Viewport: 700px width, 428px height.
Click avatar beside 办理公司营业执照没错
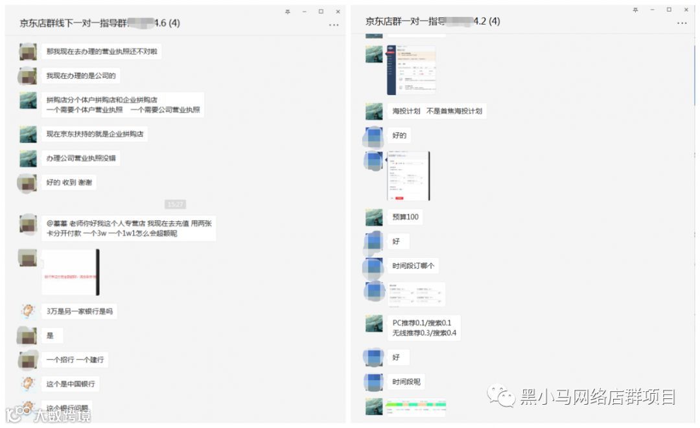28,158
